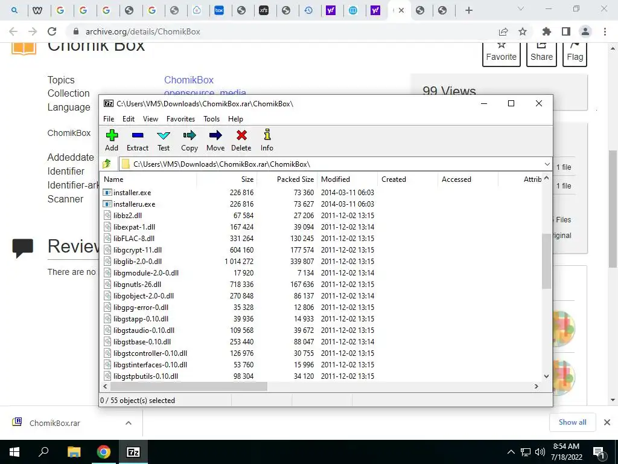Viewport: 618px width, 464px height.
Task: Sort by Size column header
Action: [x=227, y=179]
